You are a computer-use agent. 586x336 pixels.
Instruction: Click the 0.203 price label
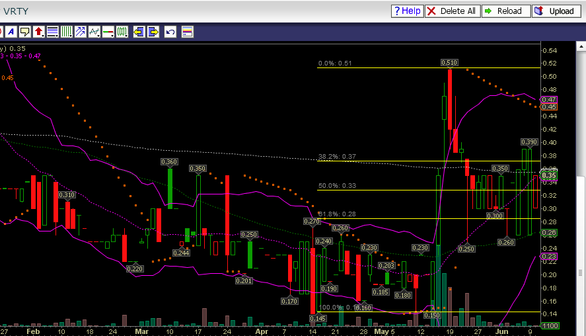click(386, 266)
